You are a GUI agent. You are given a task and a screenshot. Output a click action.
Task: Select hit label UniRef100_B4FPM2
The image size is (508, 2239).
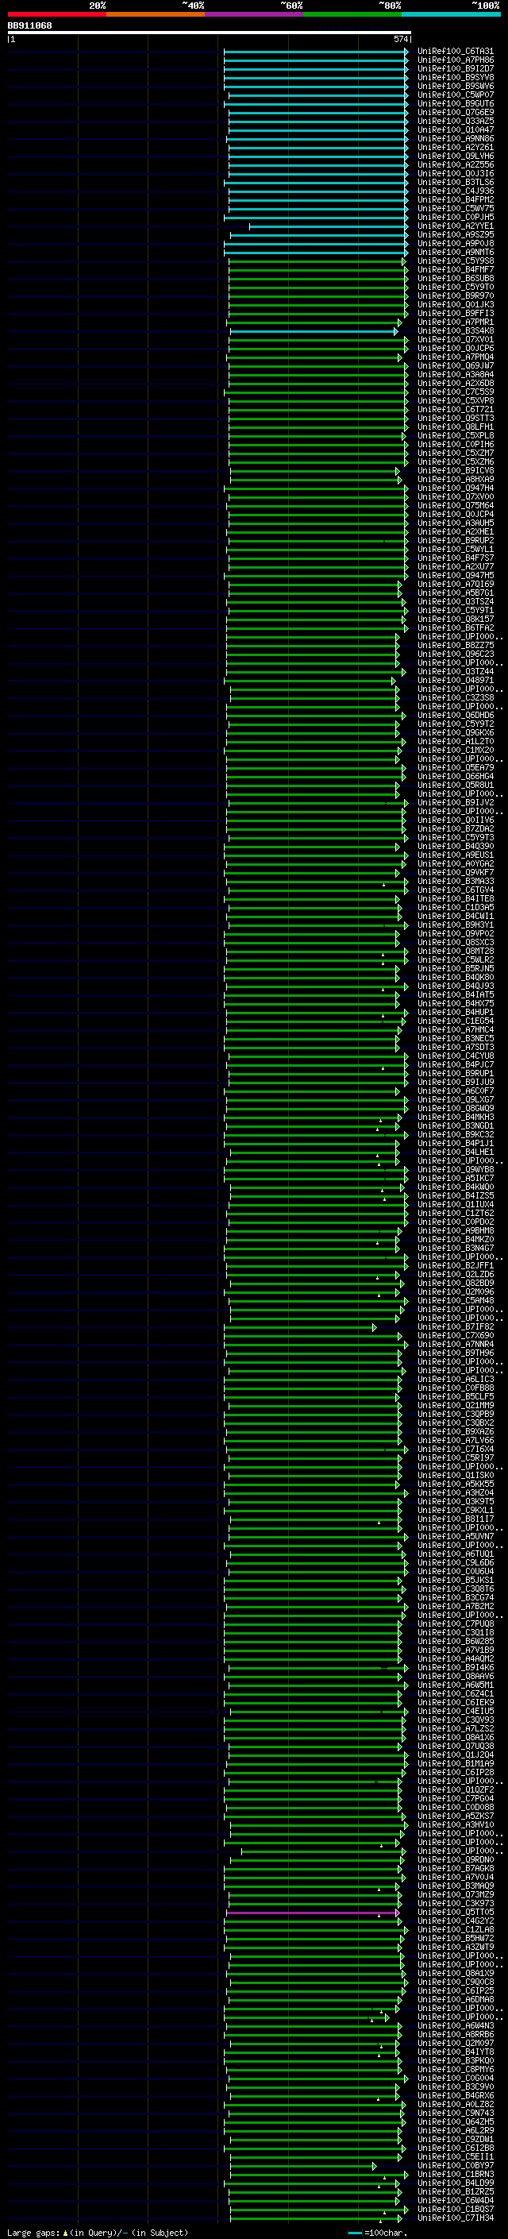click(x=456, y=200)
